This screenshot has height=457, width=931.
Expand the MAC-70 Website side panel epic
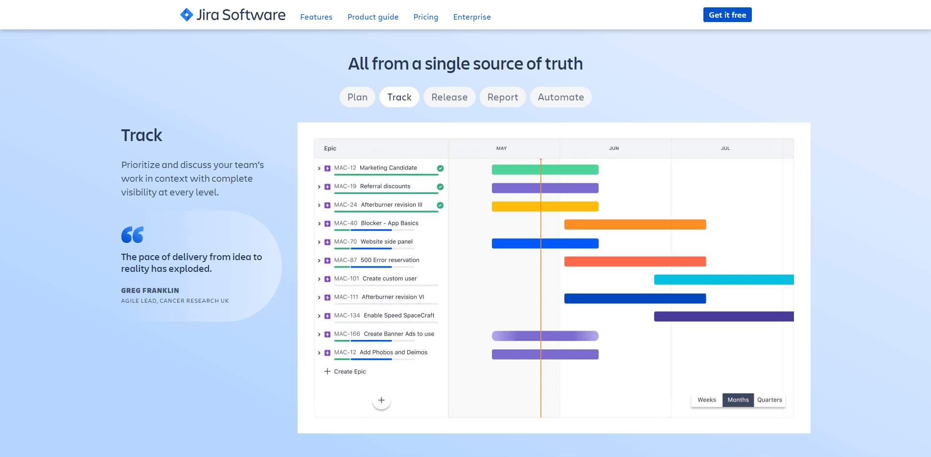point(319,242)
